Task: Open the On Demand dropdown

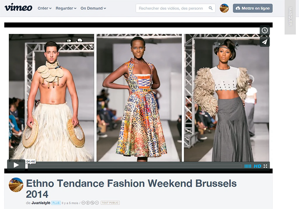Action: (x=93, y=8)
